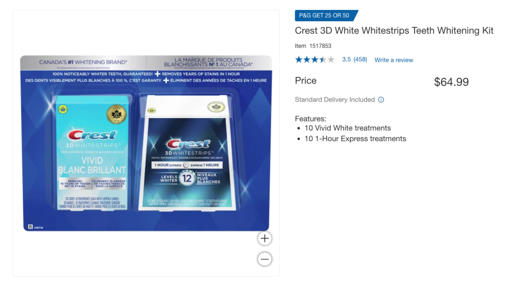511x283 pixels.
Task: Click the 10 Vivid White treatments feature
Action: tap(347, 128)
